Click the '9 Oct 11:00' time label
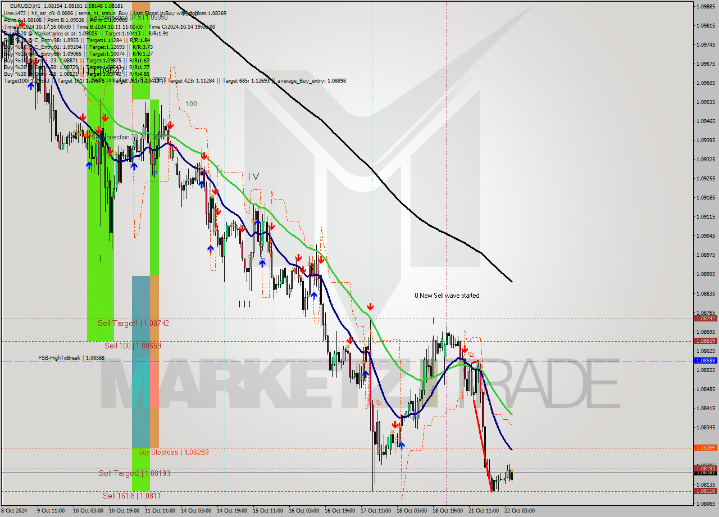 (51, 511)
